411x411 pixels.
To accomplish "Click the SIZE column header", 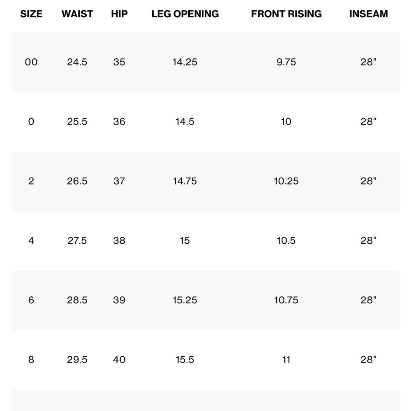I will tap(31, 14).
